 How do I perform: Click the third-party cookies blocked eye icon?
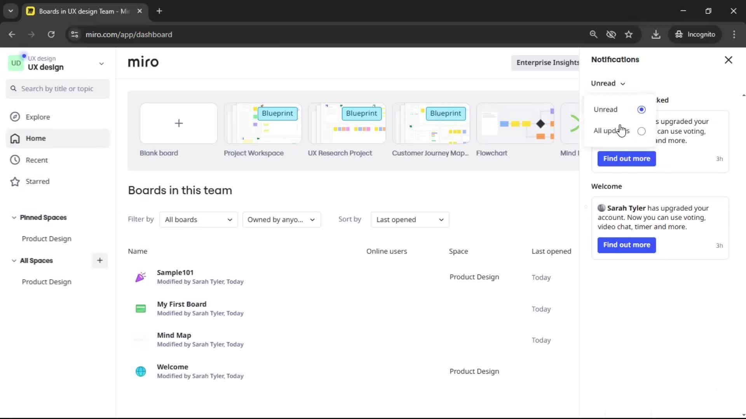[611, 35]
